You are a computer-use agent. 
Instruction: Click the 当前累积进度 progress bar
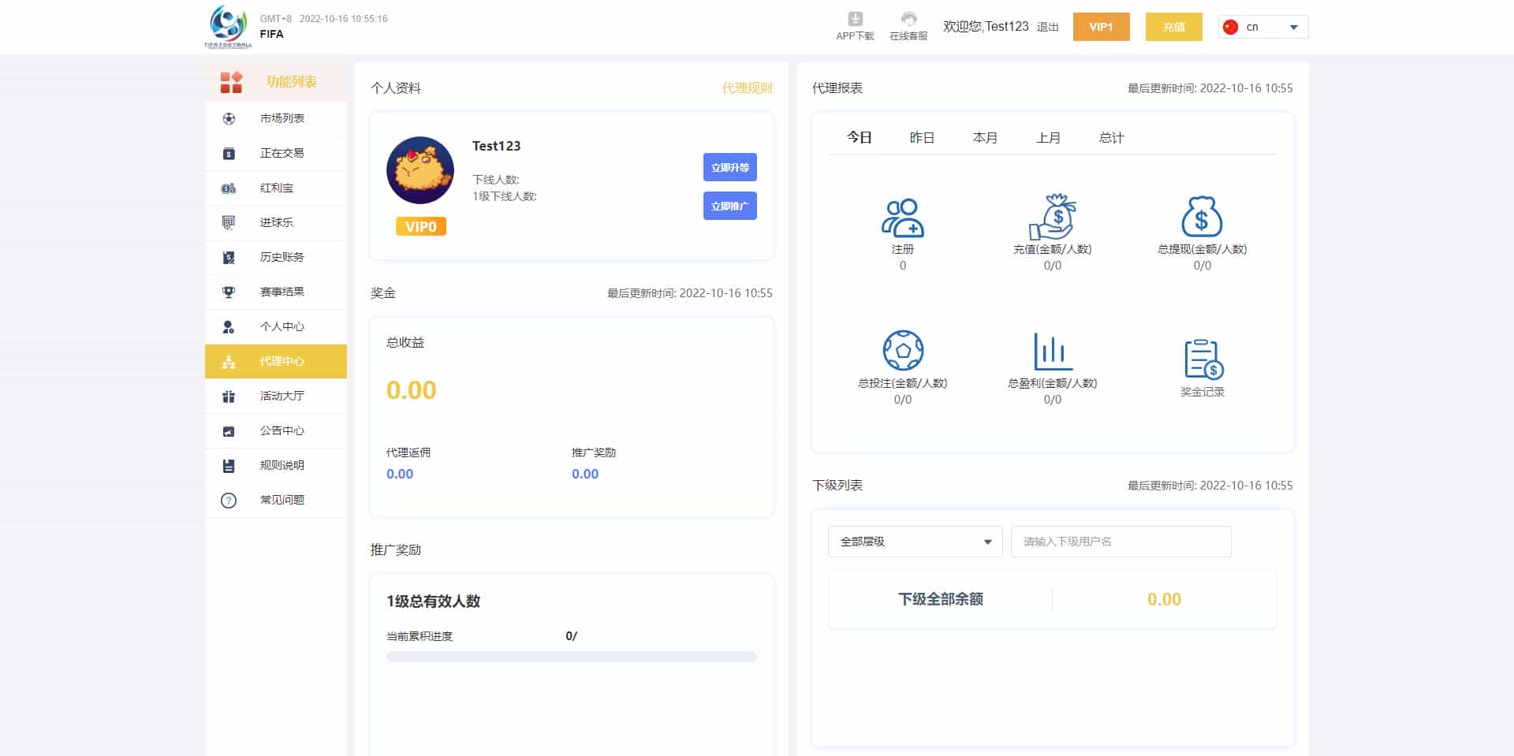[572, 657]
